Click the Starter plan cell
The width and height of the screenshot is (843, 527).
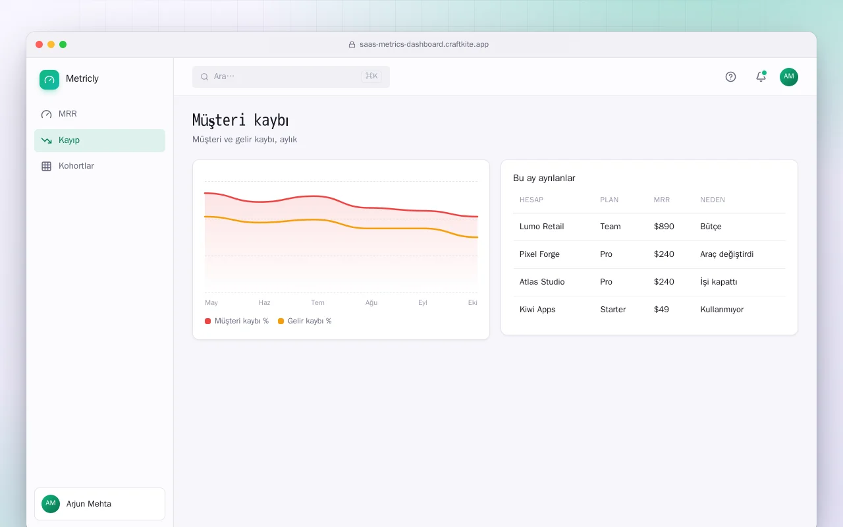click(x=613, y=310)
